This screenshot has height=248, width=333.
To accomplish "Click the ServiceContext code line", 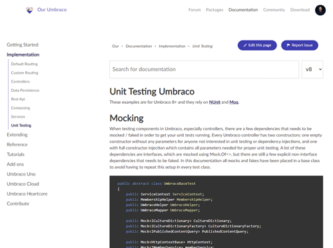I will tap(165, 194).
